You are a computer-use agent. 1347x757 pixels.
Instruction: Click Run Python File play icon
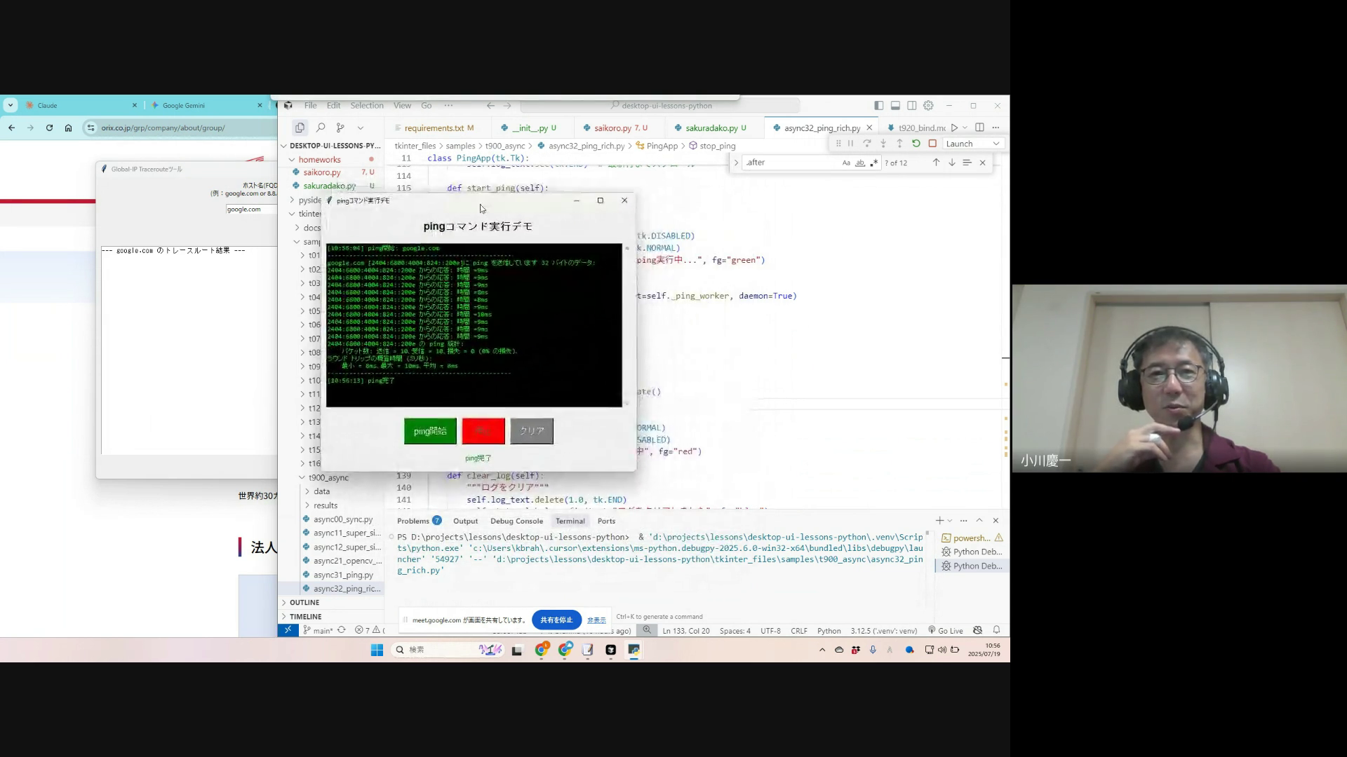click(954, 128)
